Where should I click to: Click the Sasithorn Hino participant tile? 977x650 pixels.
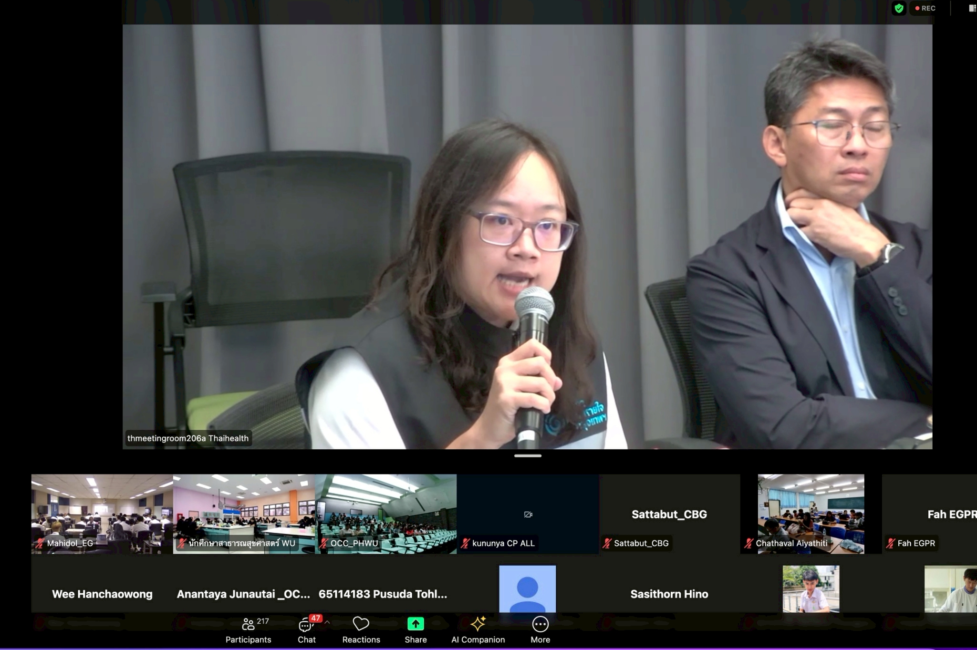point(669,594)
